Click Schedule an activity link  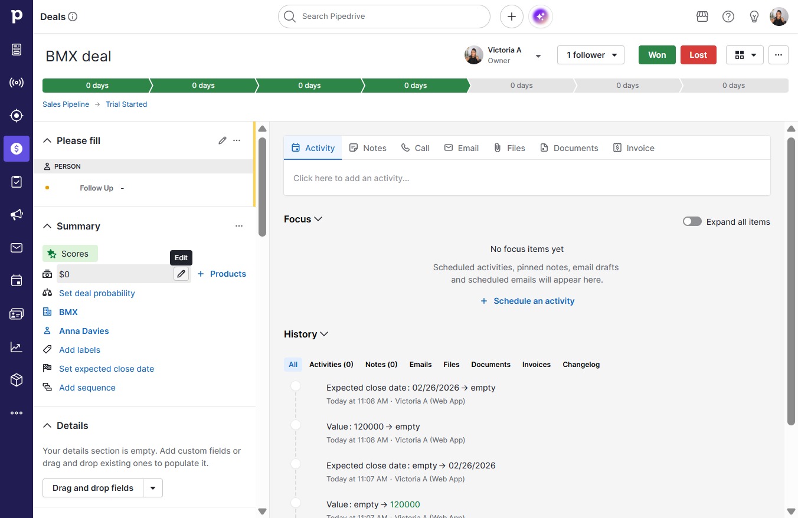[x=528, y=301]
